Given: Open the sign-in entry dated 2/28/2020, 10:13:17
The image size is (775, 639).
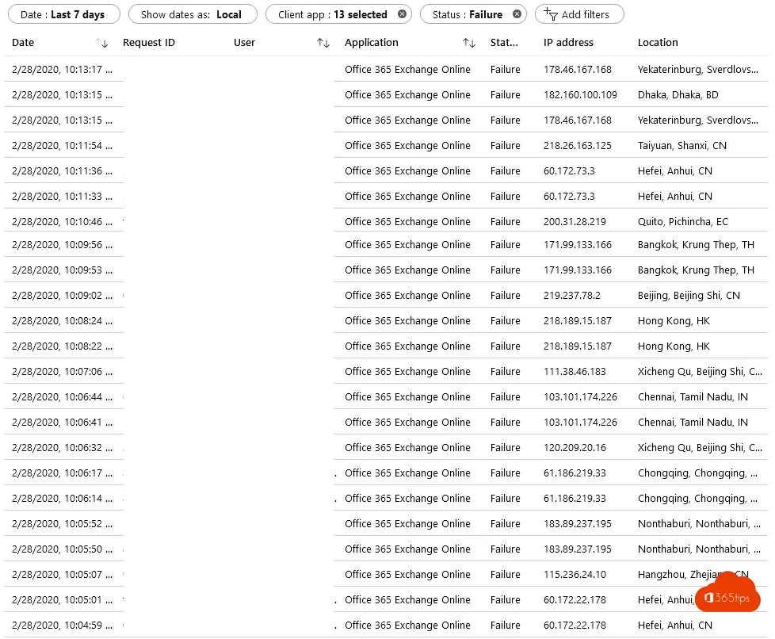Looking at the screenshot, I should pyautogui.click(x=63, y=70).
